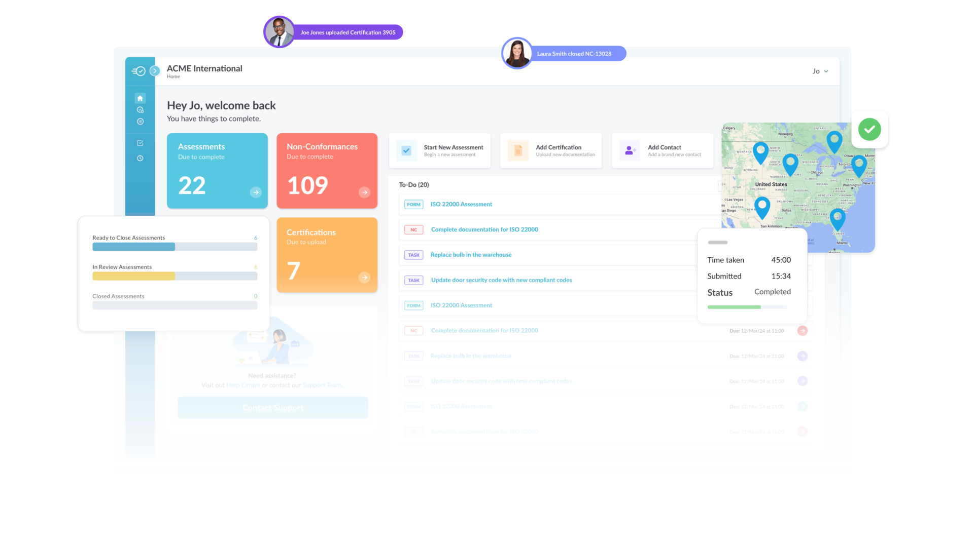
Task: Check the blue checkbox beside Start New Assessment
Action: (406, 150)
